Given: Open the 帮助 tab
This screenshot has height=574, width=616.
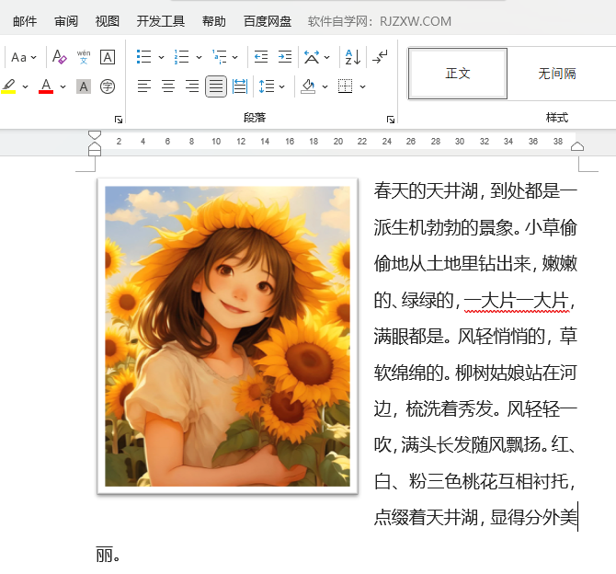Looking at the screenshot, I should pyautogui.click(x=213, y=21).
